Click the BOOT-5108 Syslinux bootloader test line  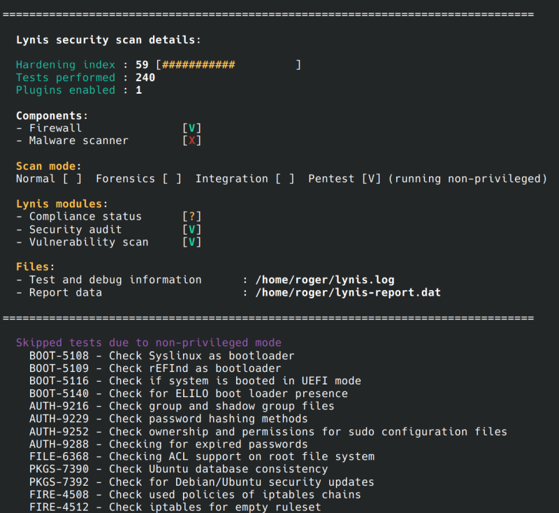[x=161, y=356]
